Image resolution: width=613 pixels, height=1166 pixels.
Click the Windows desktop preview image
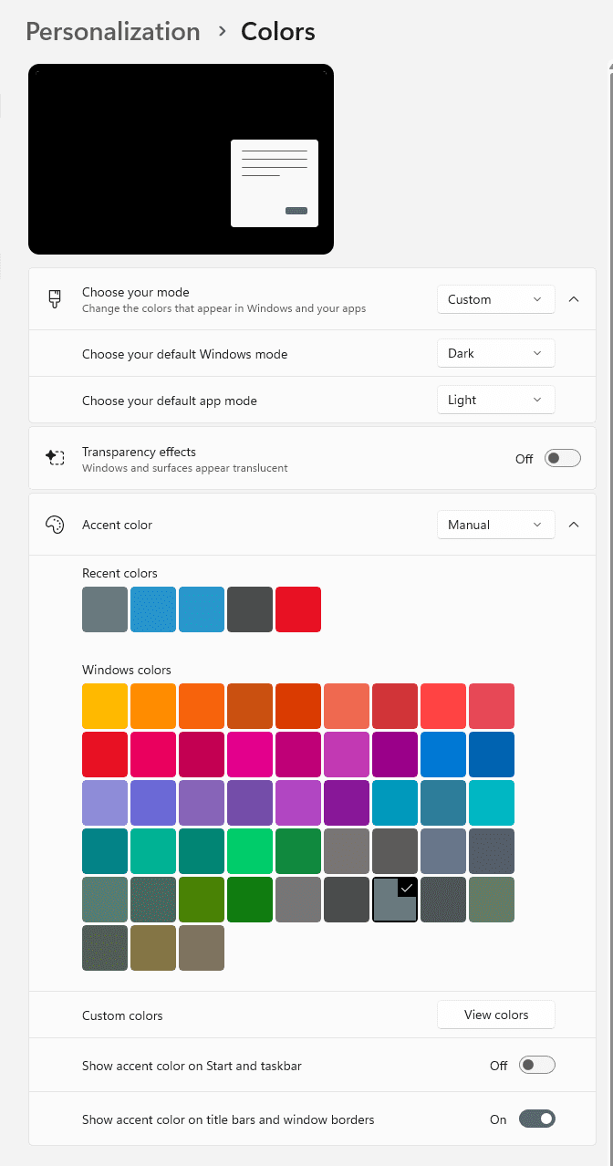[181, 159]
